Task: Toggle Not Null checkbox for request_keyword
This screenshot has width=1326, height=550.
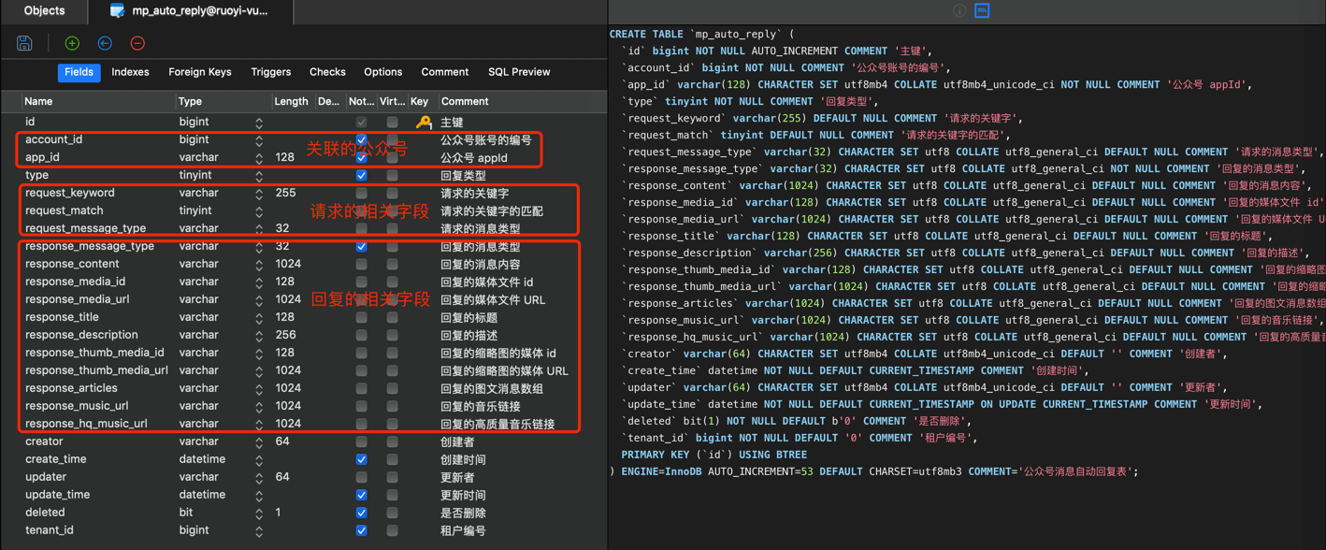Action: tap(361, 194)
